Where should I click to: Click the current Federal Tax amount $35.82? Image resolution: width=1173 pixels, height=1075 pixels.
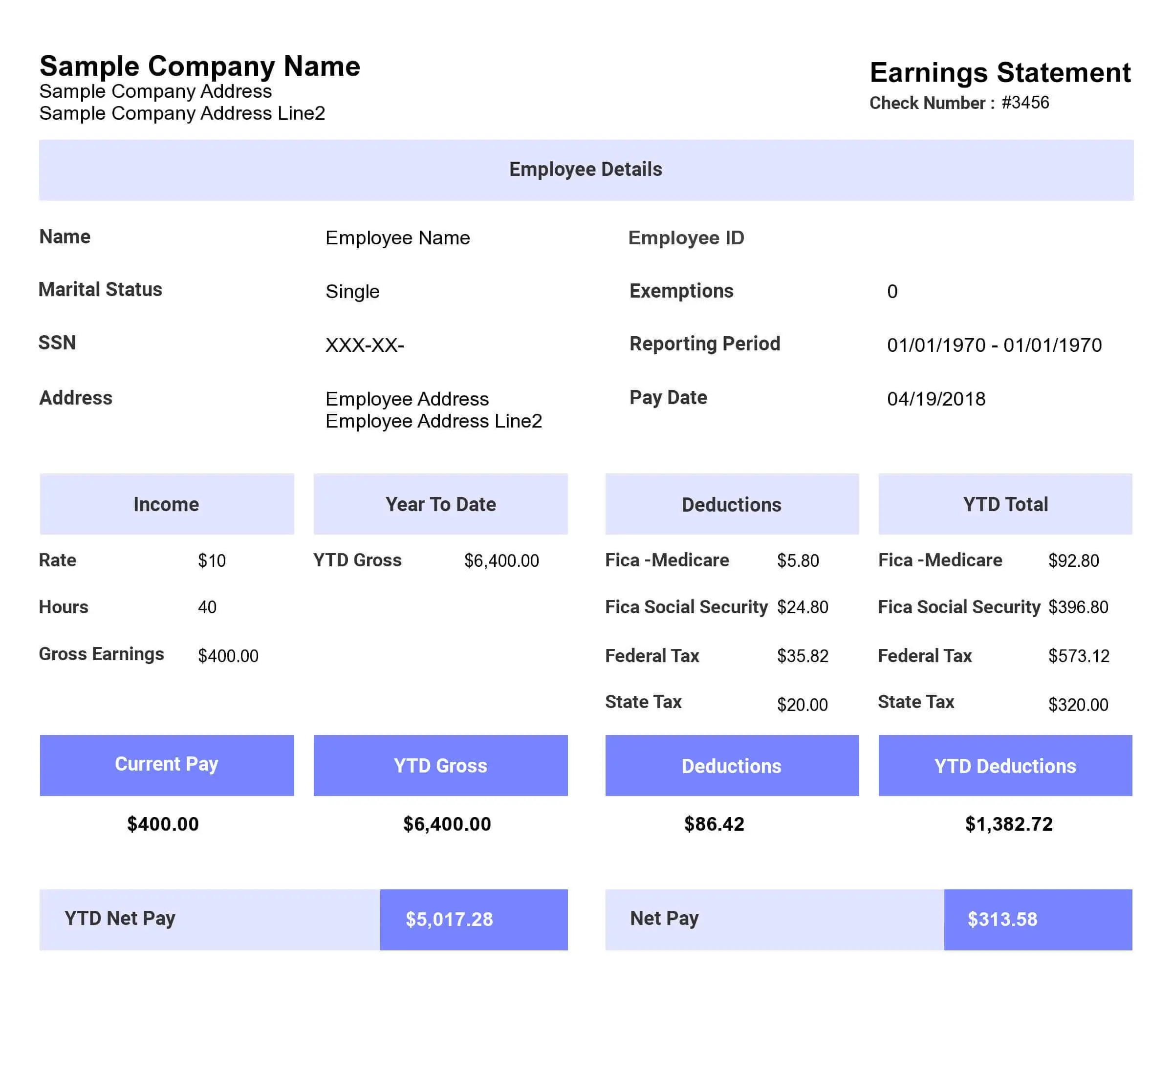pos(803,656)
